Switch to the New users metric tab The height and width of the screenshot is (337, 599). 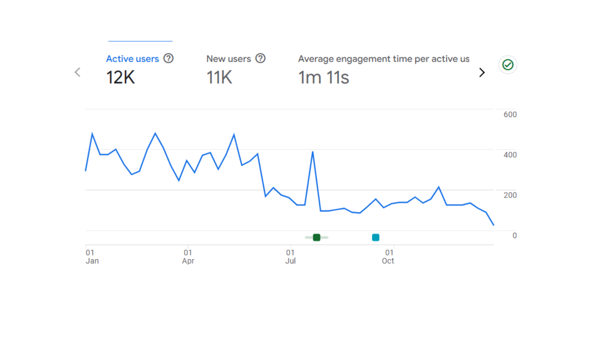(228, 59)
